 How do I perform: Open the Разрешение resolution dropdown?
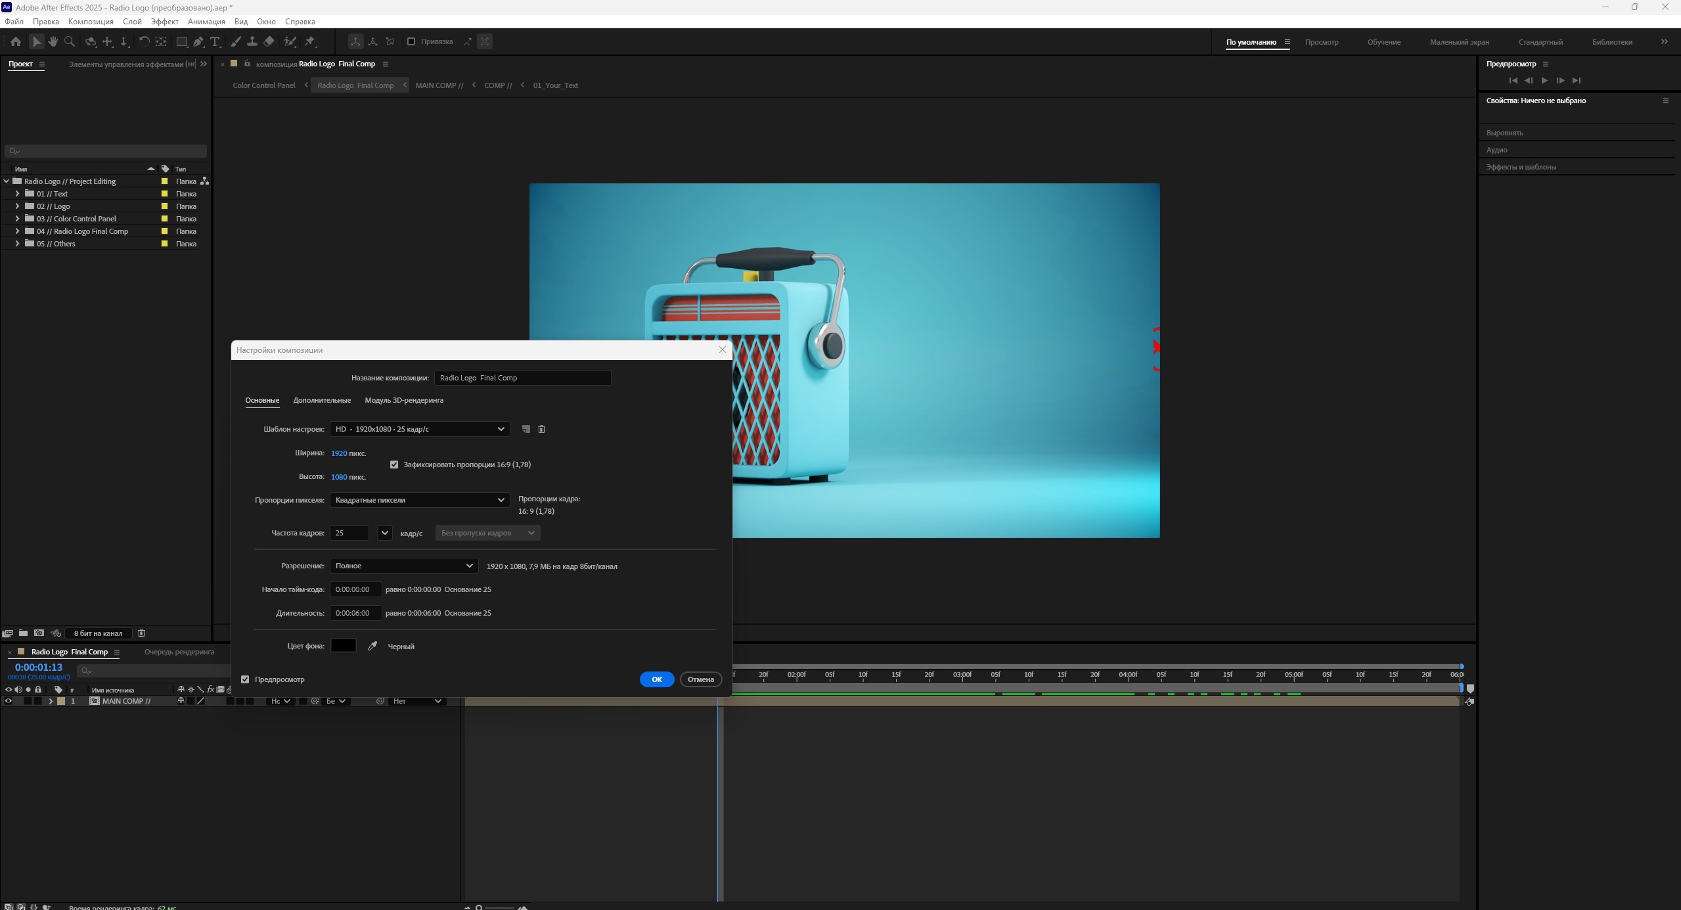(x=403, y=566)
